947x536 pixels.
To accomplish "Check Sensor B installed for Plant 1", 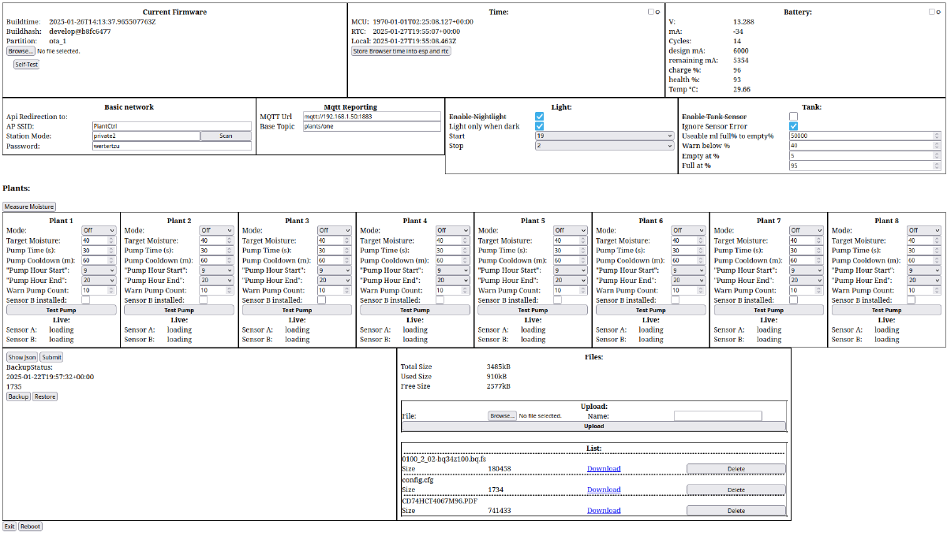I will (x=85, y=300).
